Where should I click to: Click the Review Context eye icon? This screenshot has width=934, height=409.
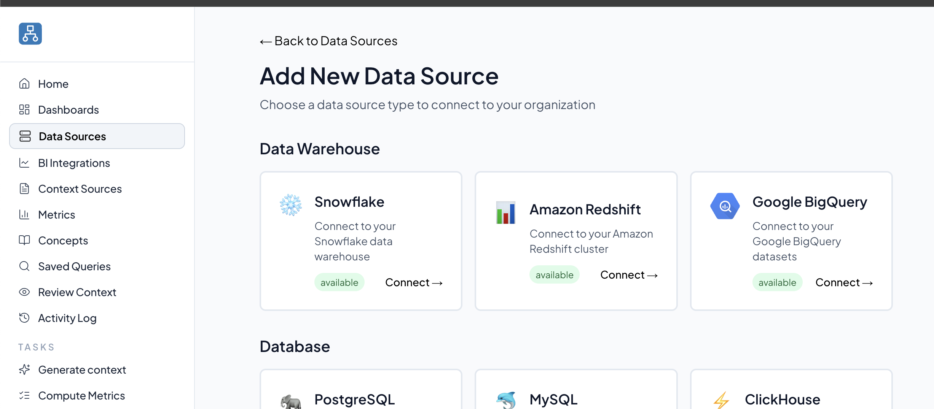pyautogui.click(x=24, y=292)
